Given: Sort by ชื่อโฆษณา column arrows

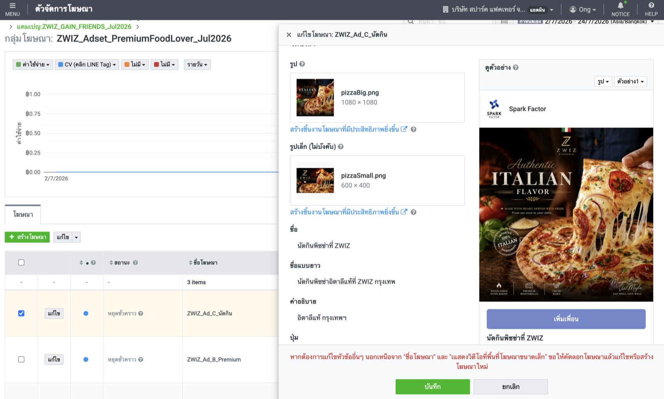Looking at the screenshot, I should click(190, 262).
